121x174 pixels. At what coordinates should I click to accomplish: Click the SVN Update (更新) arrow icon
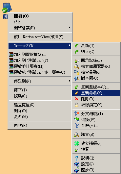pyautogui.click(x=76, y=46)
